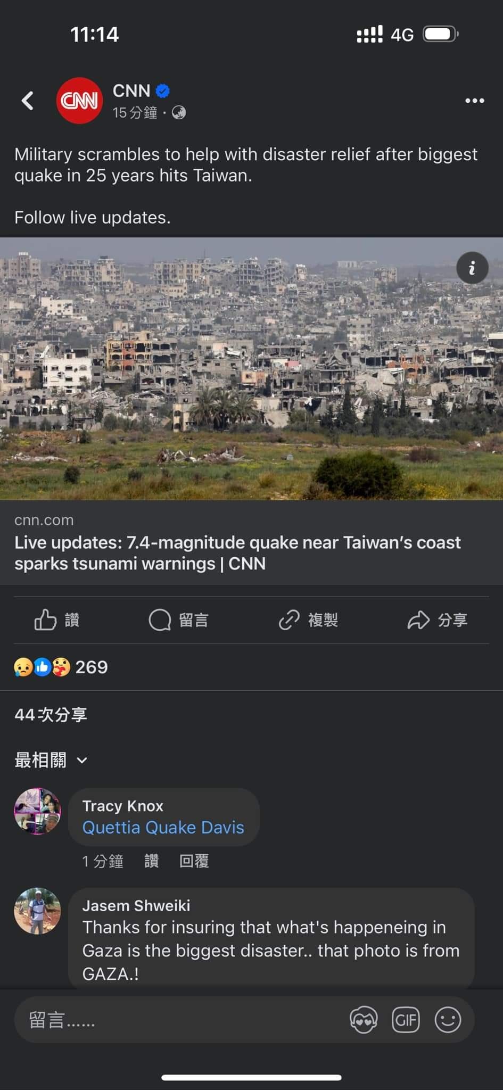View the 44 次分享 shares list
The height and width of the screenshot is (1090, 503).
(51, 714)
